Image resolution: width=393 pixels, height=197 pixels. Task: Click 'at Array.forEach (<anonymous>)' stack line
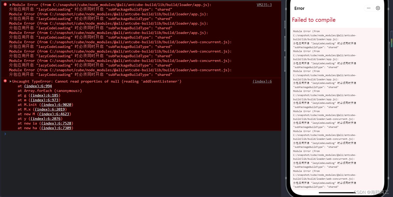pos(50,91)
